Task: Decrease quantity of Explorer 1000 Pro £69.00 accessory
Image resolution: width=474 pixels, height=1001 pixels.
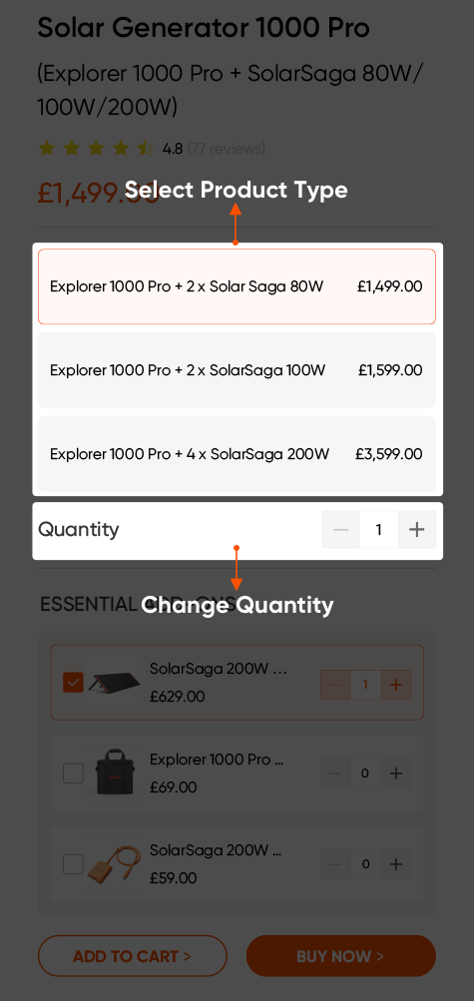Action: tap(335, 773)
